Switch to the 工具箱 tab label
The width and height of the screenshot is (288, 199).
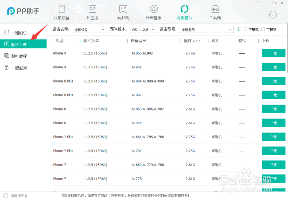pos(215,18)
